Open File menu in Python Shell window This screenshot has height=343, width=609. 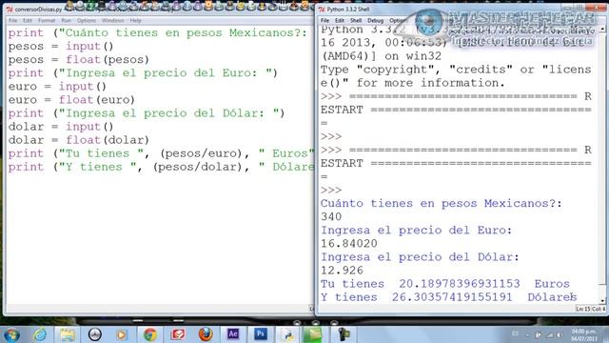pyautogui.click(x=325, y=20)
